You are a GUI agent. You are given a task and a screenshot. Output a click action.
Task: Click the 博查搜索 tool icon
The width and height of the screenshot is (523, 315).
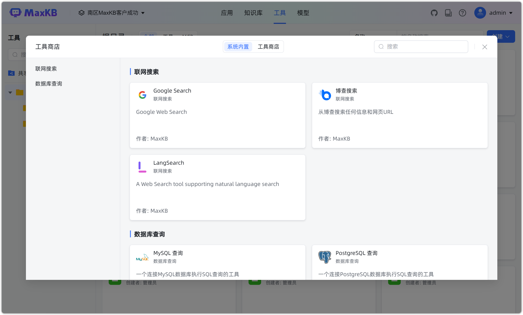point(325,95)
